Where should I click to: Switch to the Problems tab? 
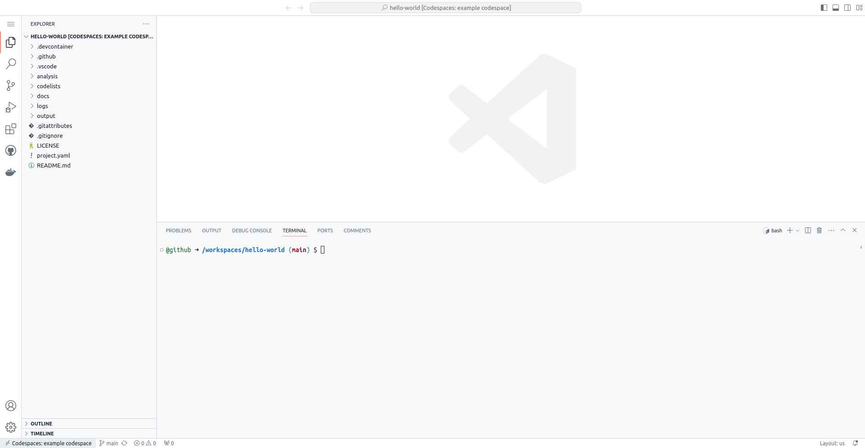pyautogui.click(x=178, y=231)
